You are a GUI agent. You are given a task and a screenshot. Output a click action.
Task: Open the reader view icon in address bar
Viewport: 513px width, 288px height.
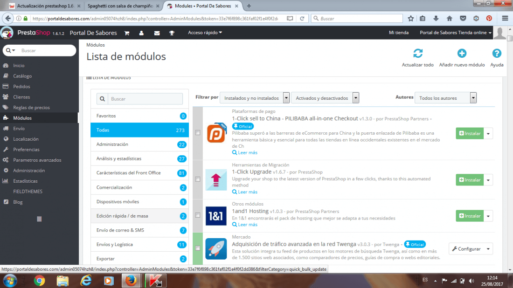(x=290, y=19)
